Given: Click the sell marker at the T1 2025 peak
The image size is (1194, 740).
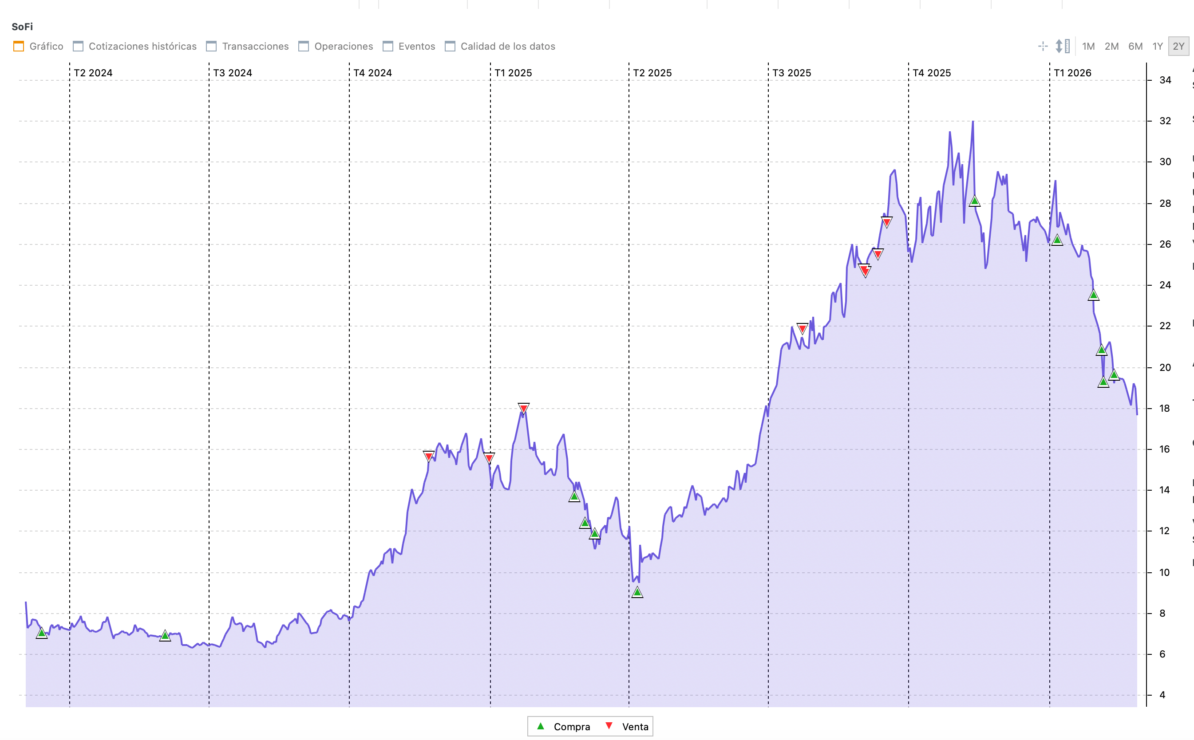Looking at the screenshot, I should (x=523, y=408).
